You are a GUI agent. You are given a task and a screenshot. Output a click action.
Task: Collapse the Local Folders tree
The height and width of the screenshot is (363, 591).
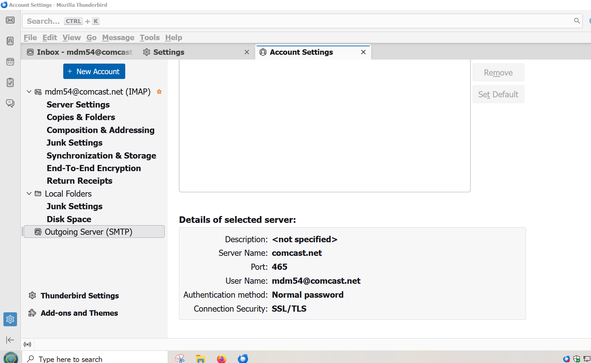coord(29,193)
